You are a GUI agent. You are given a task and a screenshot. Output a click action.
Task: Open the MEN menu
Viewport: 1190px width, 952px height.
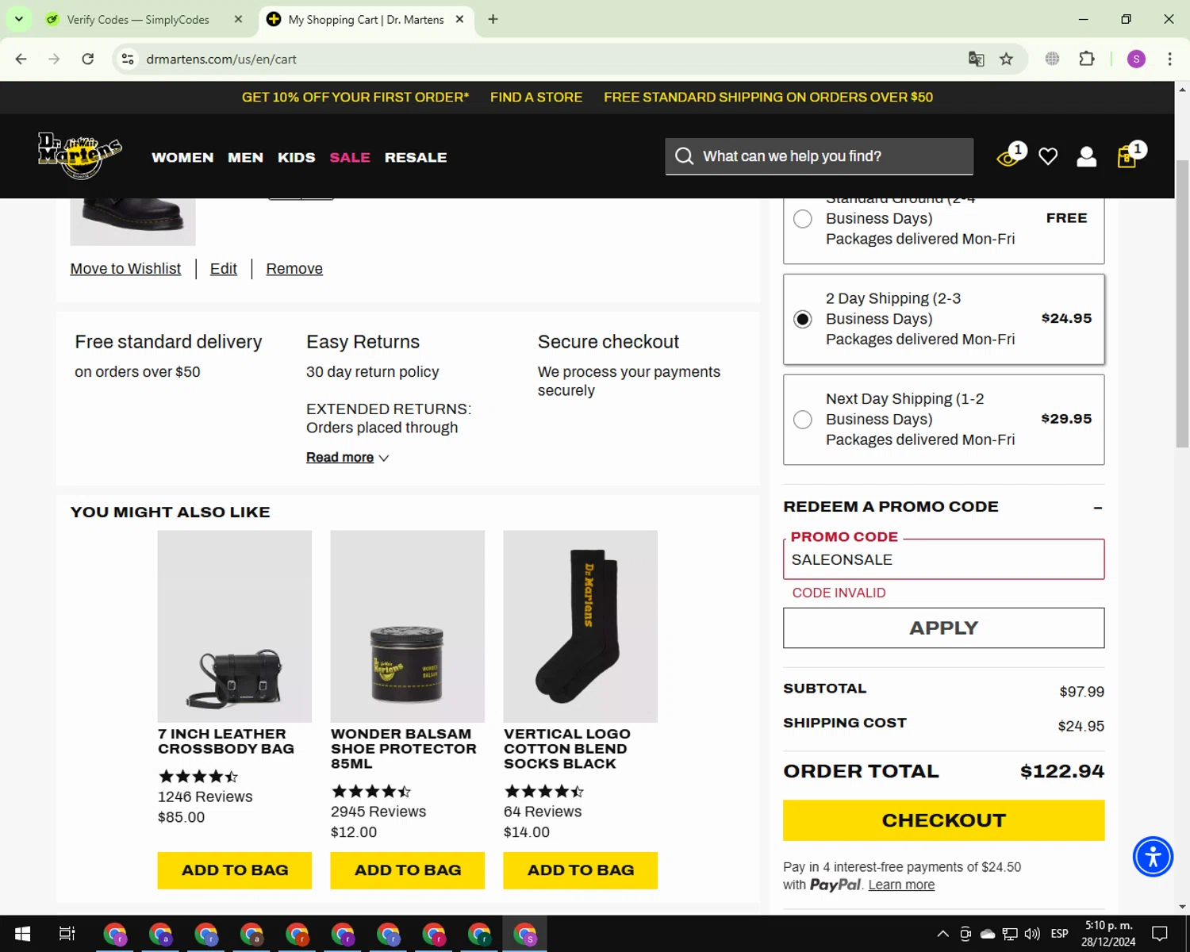point(245,157)
